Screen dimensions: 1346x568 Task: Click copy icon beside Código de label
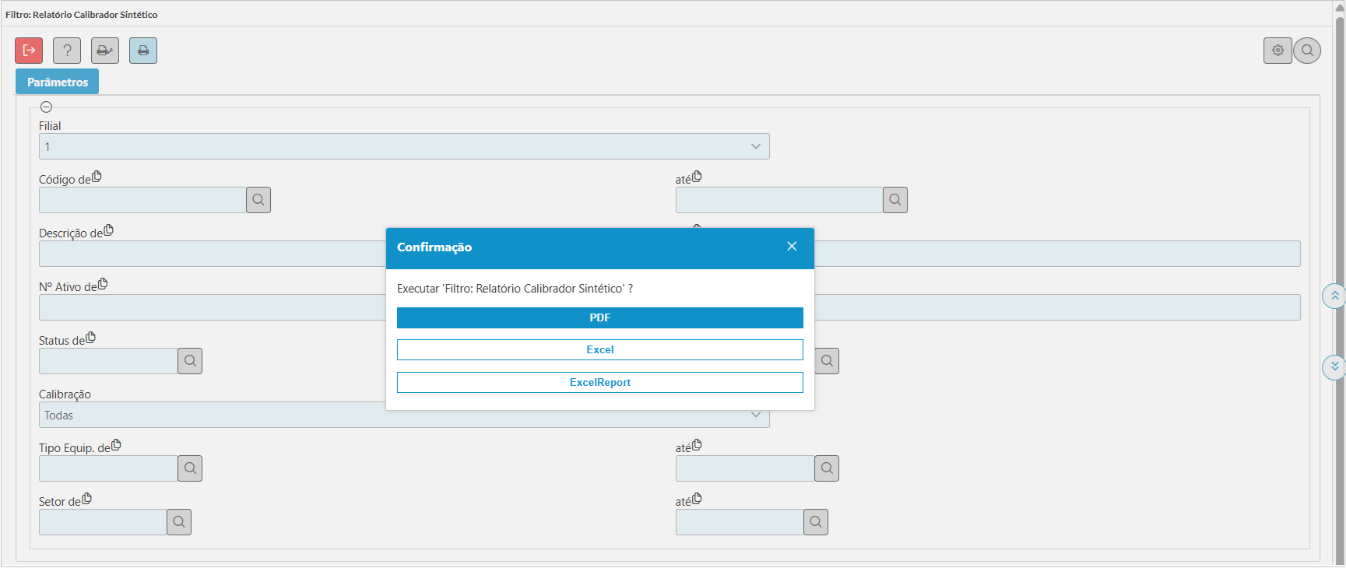[x=97, y=177]
